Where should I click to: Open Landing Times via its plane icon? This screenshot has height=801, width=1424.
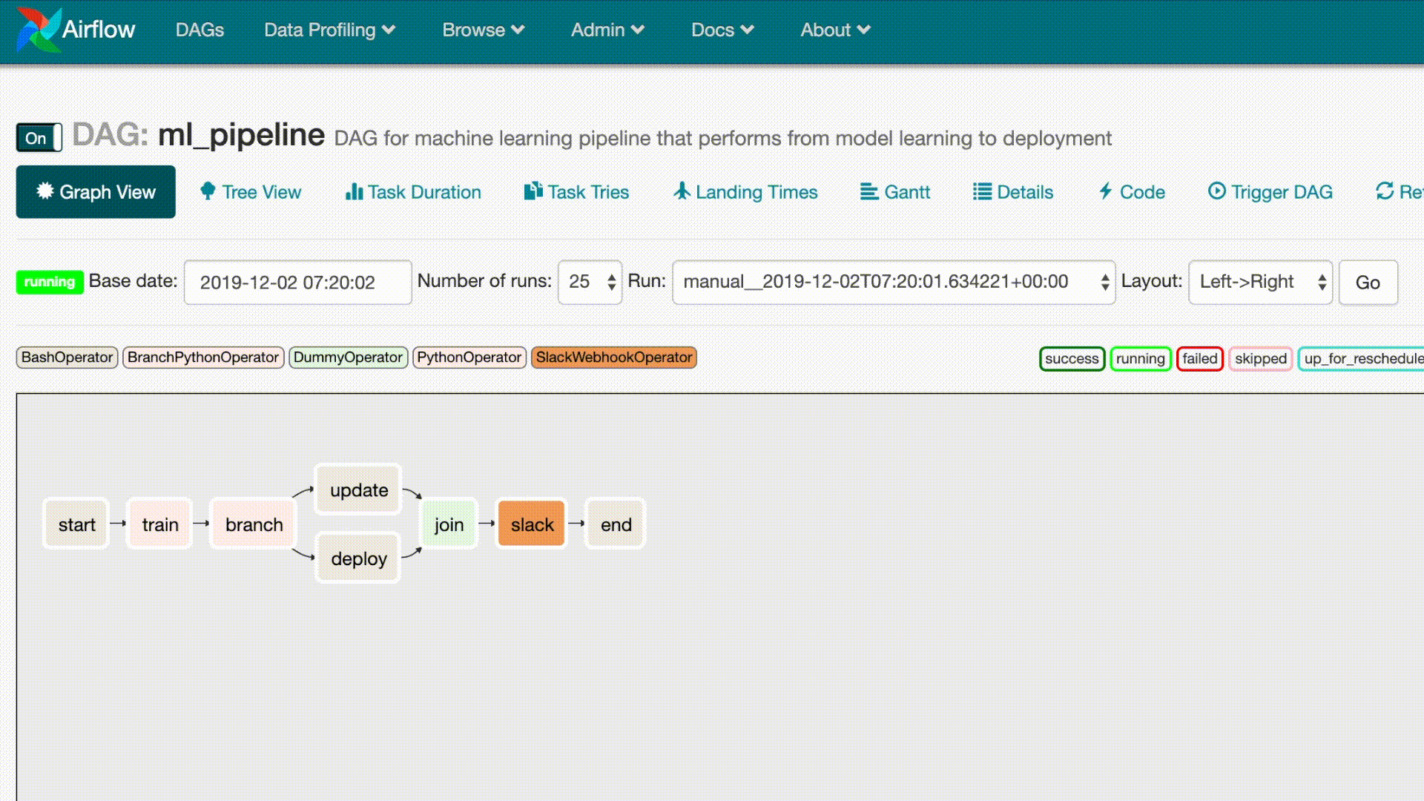(682, 191)
